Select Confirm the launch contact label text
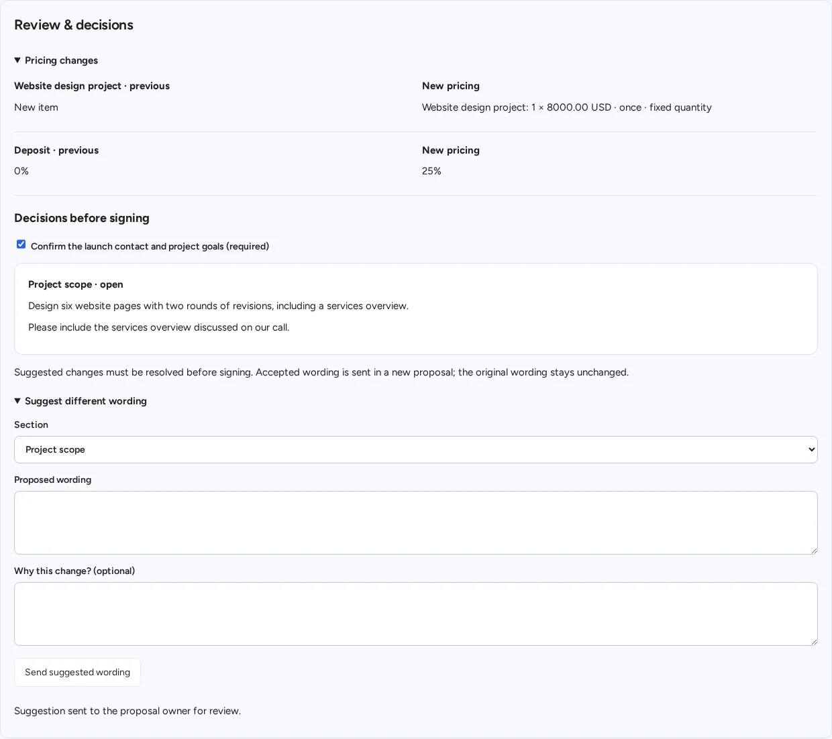The width and height of the screenshot is (832, 739). pos(150,246)
